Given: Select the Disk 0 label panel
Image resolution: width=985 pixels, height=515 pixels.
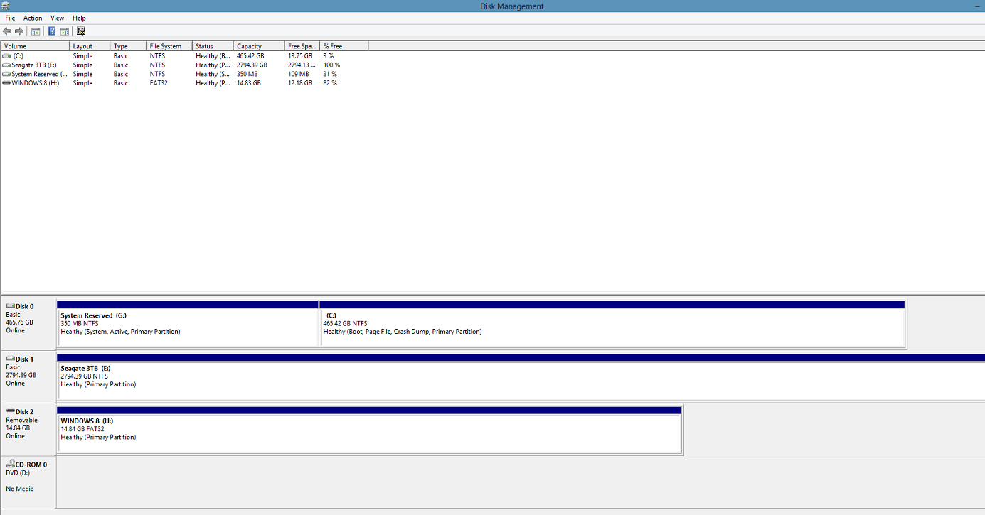Looking at the screenshot, I should (x=28, y=324).
